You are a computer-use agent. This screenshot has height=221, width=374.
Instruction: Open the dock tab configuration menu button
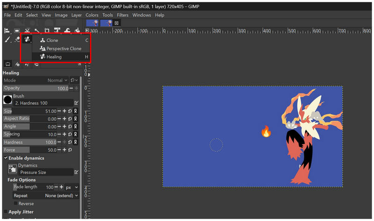coord(79,64)
